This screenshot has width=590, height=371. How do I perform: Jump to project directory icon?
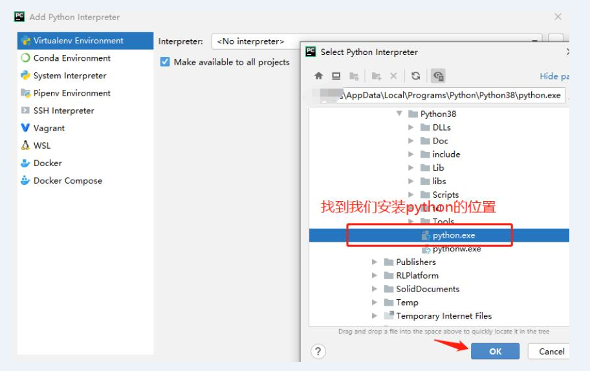[x=354, y=76]
